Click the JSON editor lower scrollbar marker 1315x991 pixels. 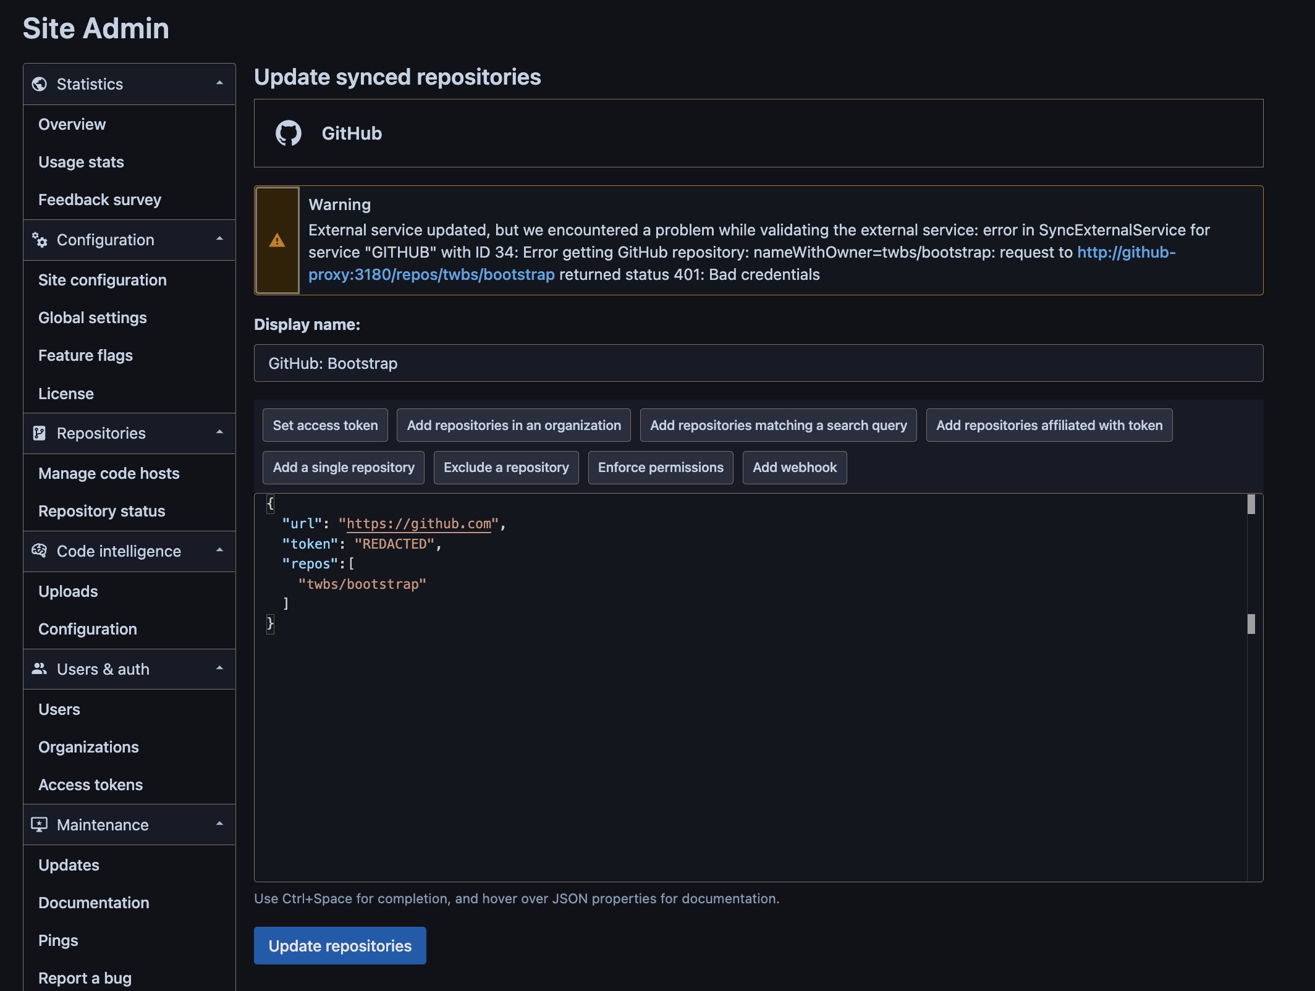pyautogui.click(x=1251, y=624)
